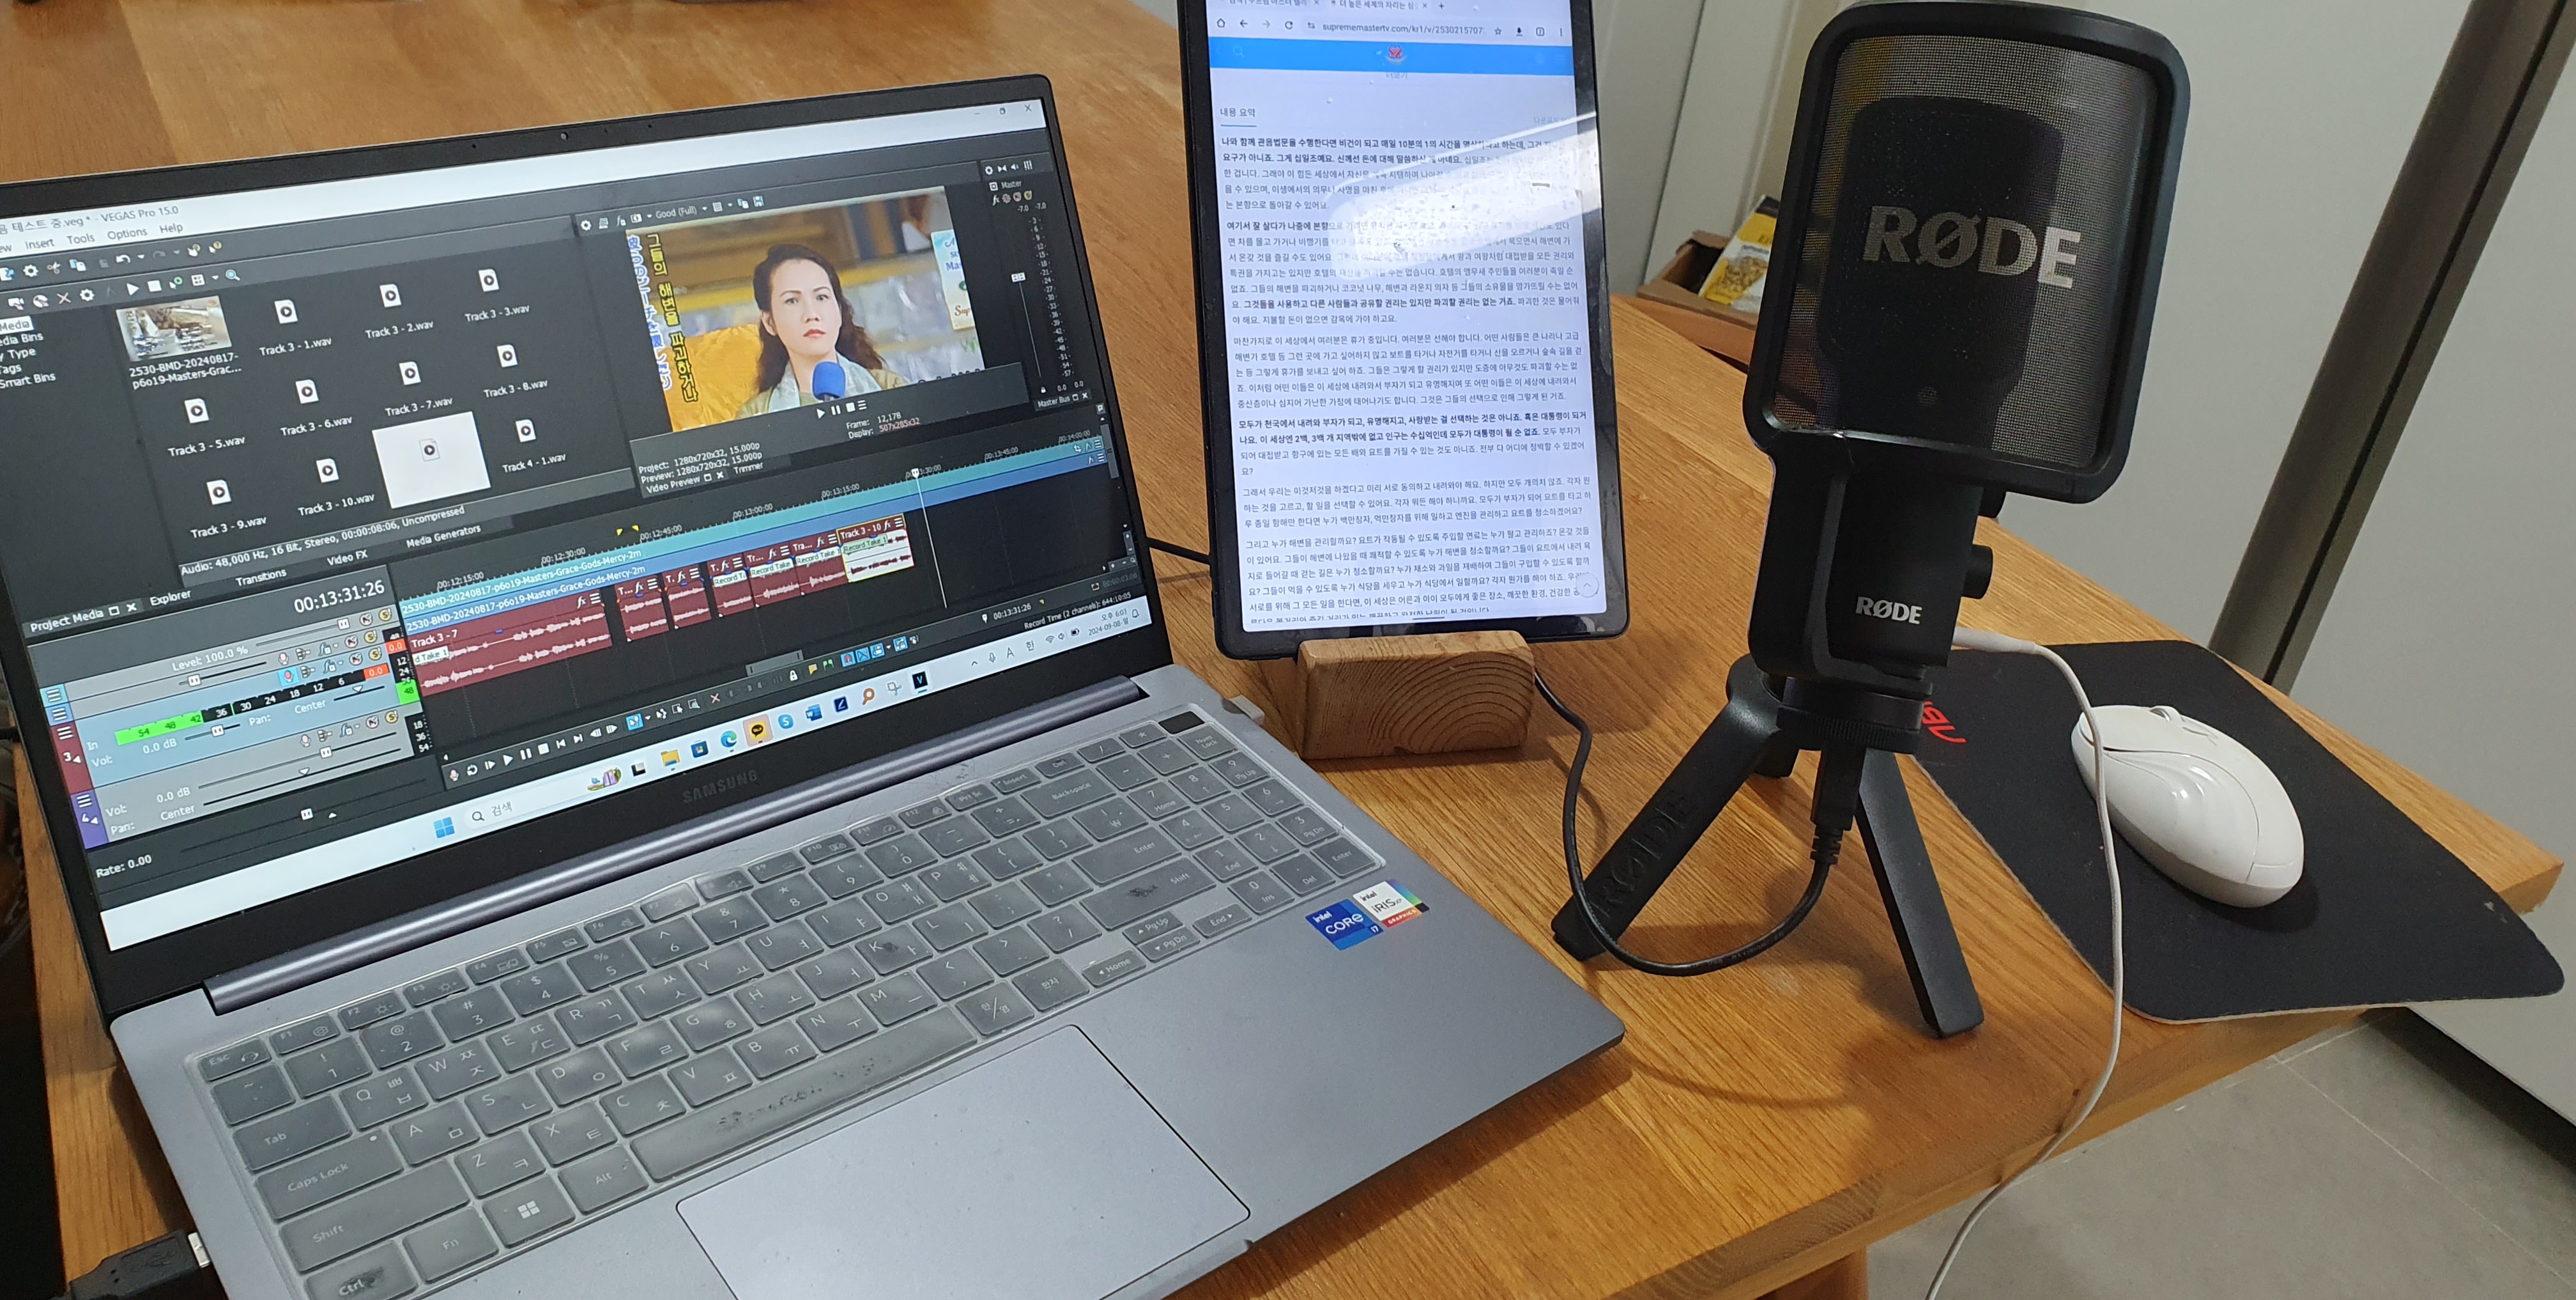
Task: Switch to the Transitions tab
Action: coord(260,578)
